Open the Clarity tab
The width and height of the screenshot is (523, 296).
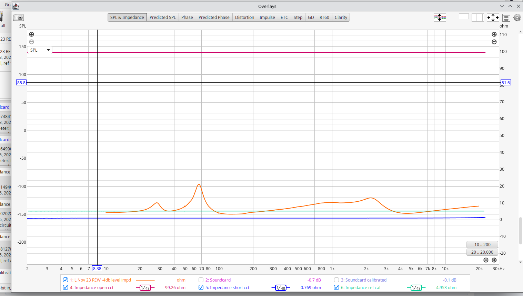pos(341,17)
